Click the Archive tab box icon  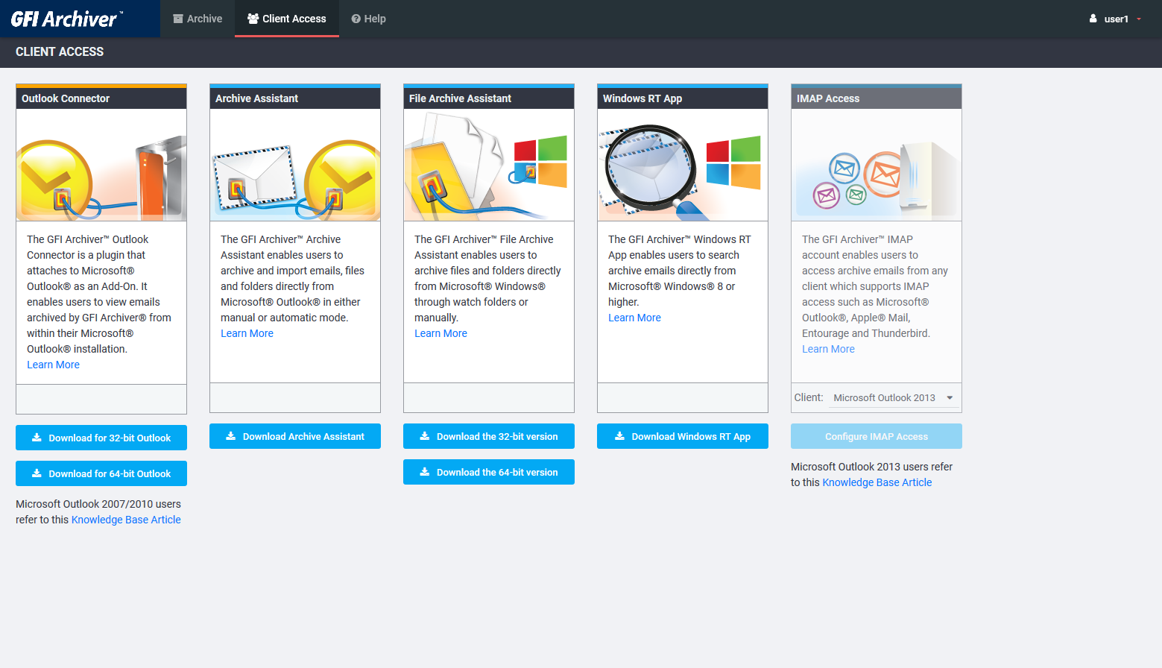point(178,19)
